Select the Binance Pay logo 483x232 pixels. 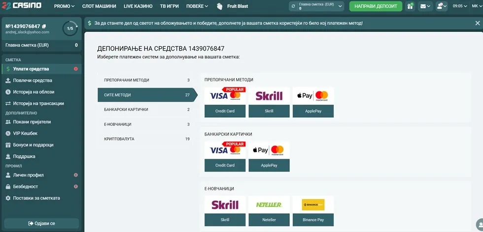313,204
